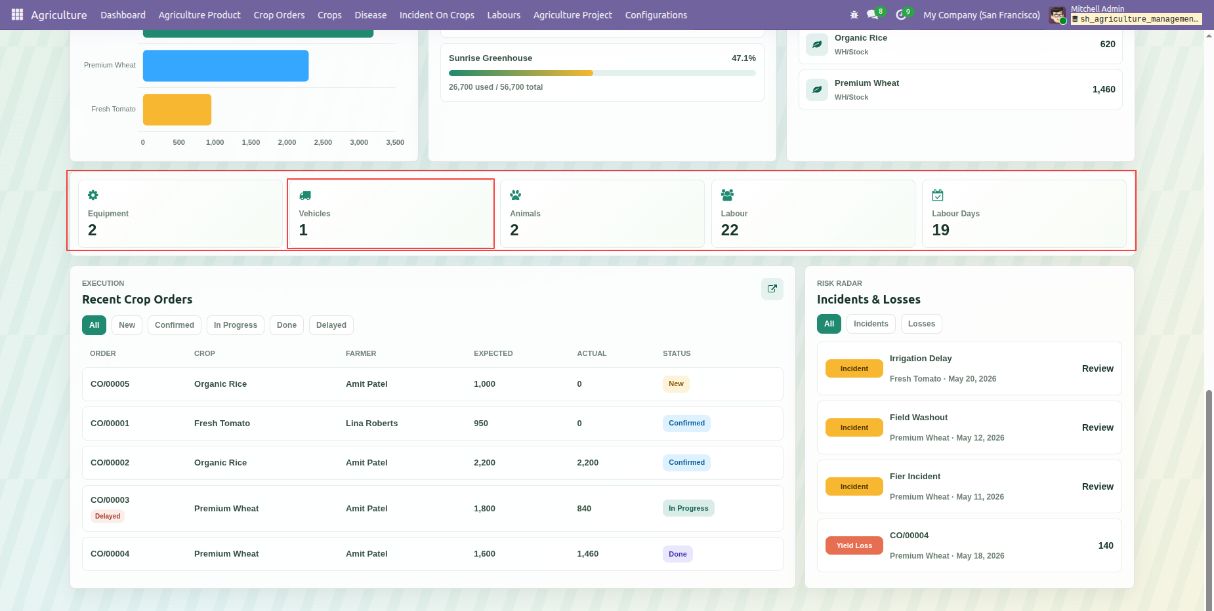
Task: Click the Labour people icon
Action: click(727, 195)
